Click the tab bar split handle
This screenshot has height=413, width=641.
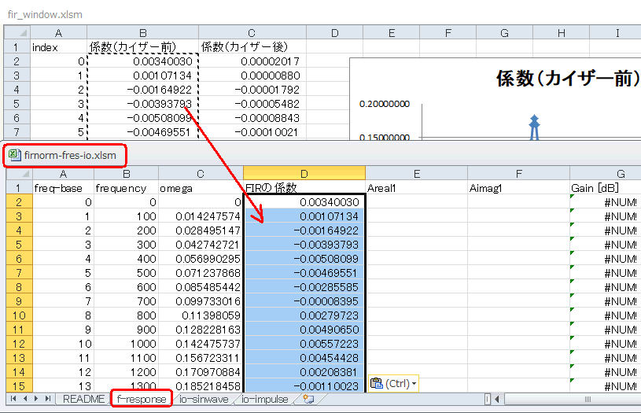tap(488, 399)
